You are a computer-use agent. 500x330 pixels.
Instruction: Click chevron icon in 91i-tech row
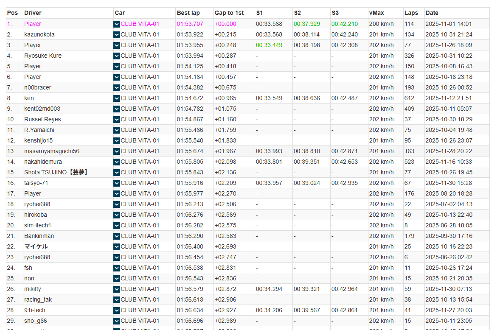(x=117, y=310)
